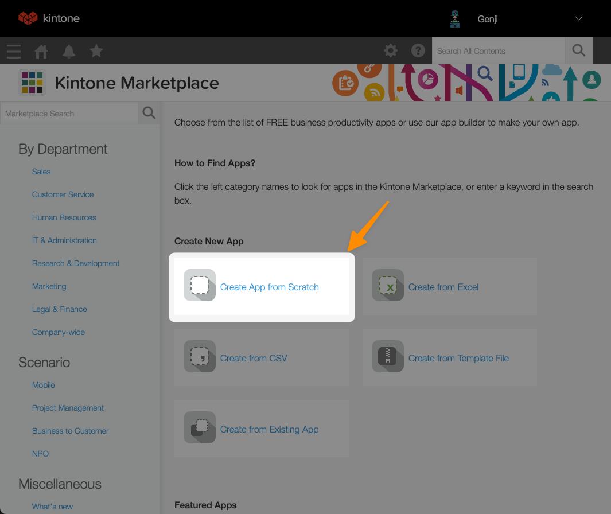611x514 pixels.
Task: Open the hamburger menu
Action: pos(14,51)
